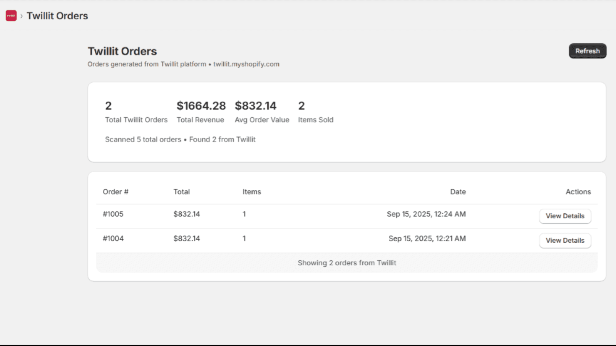Click the $832.14 total in row #1005

tap(187, 214)
